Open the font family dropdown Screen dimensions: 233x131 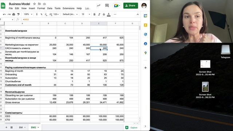point(70,15)
